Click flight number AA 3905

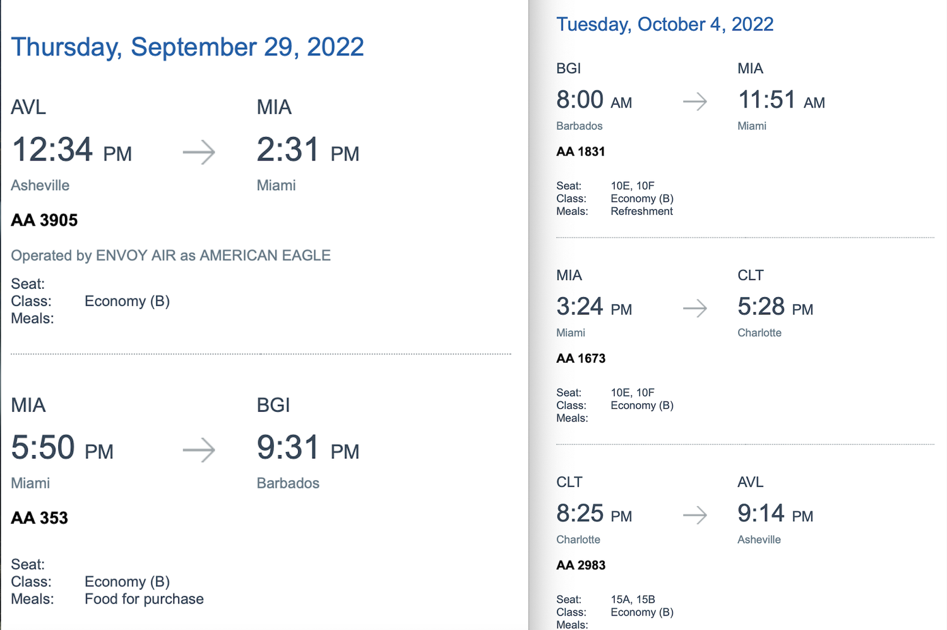tap(44, 220)
